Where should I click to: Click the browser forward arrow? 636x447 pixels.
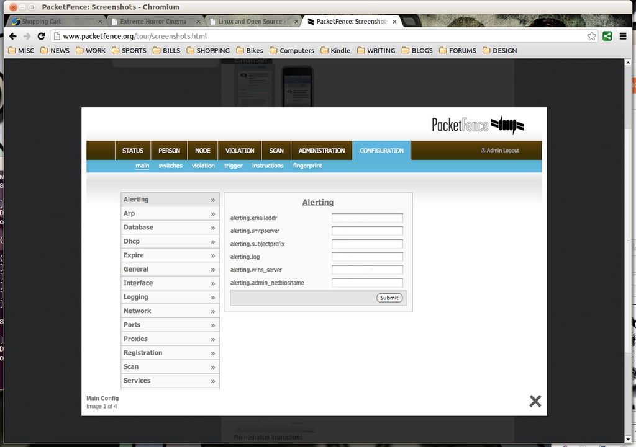[27, 36]
